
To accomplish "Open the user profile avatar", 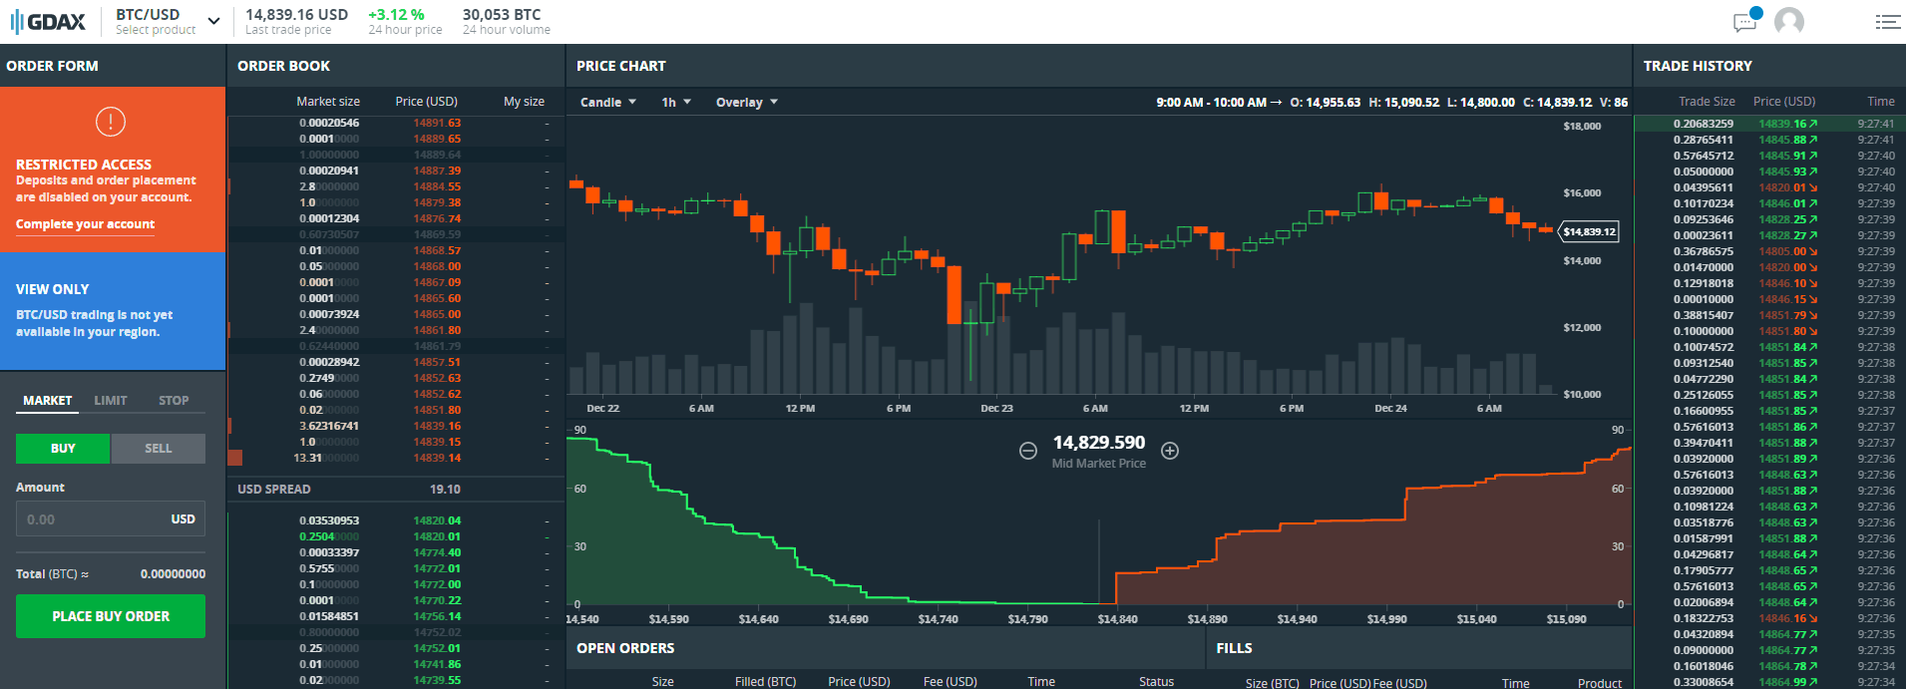I will pos(1789,21).
